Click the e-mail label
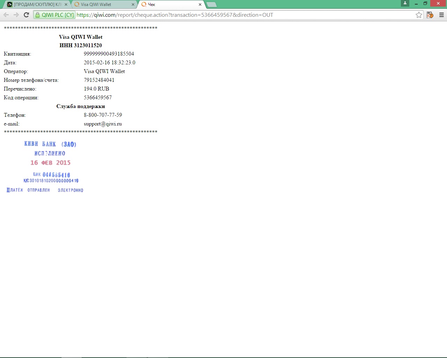Screen dimensions: 447x358 click(12, 124)
